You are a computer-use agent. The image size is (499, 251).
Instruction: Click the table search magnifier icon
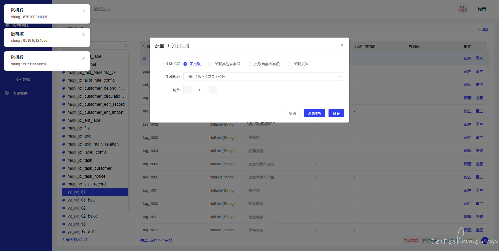126,45
